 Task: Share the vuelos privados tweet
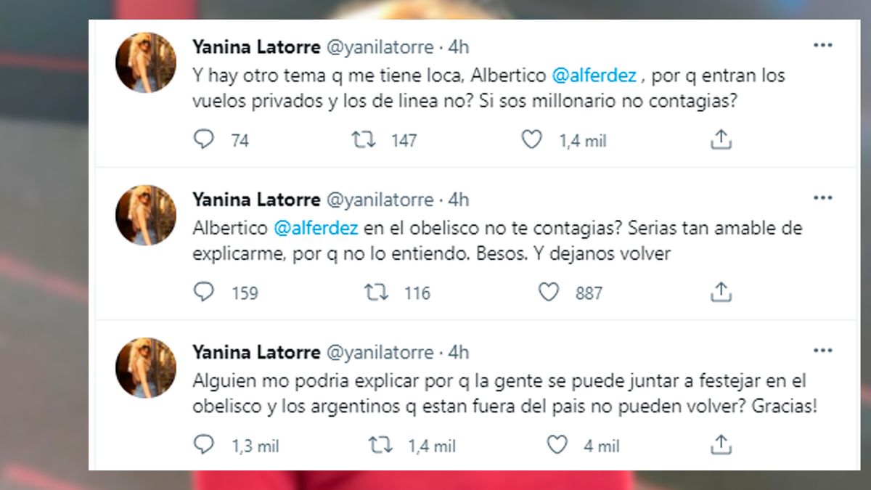tap(720, 139)
